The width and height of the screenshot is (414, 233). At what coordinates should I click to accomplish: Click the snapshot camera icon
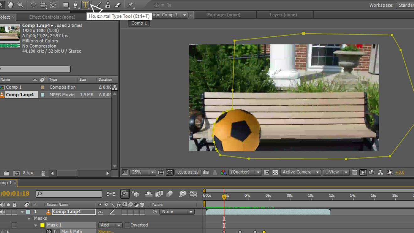206,172
